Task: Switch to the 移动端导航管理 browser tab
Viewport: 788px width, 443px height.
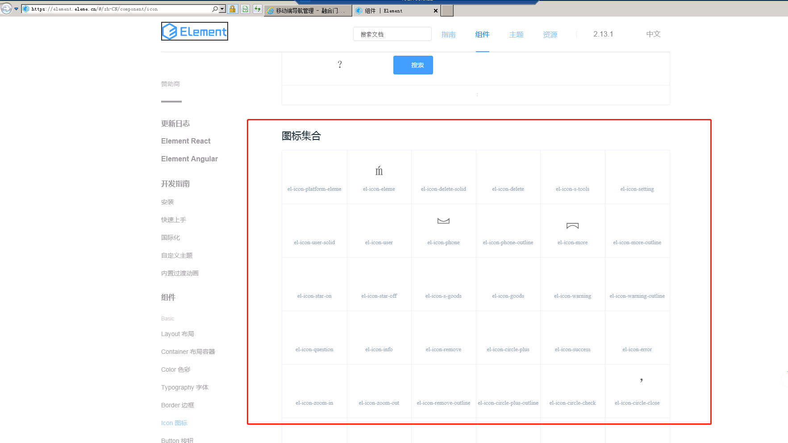Action: [308, 10]
